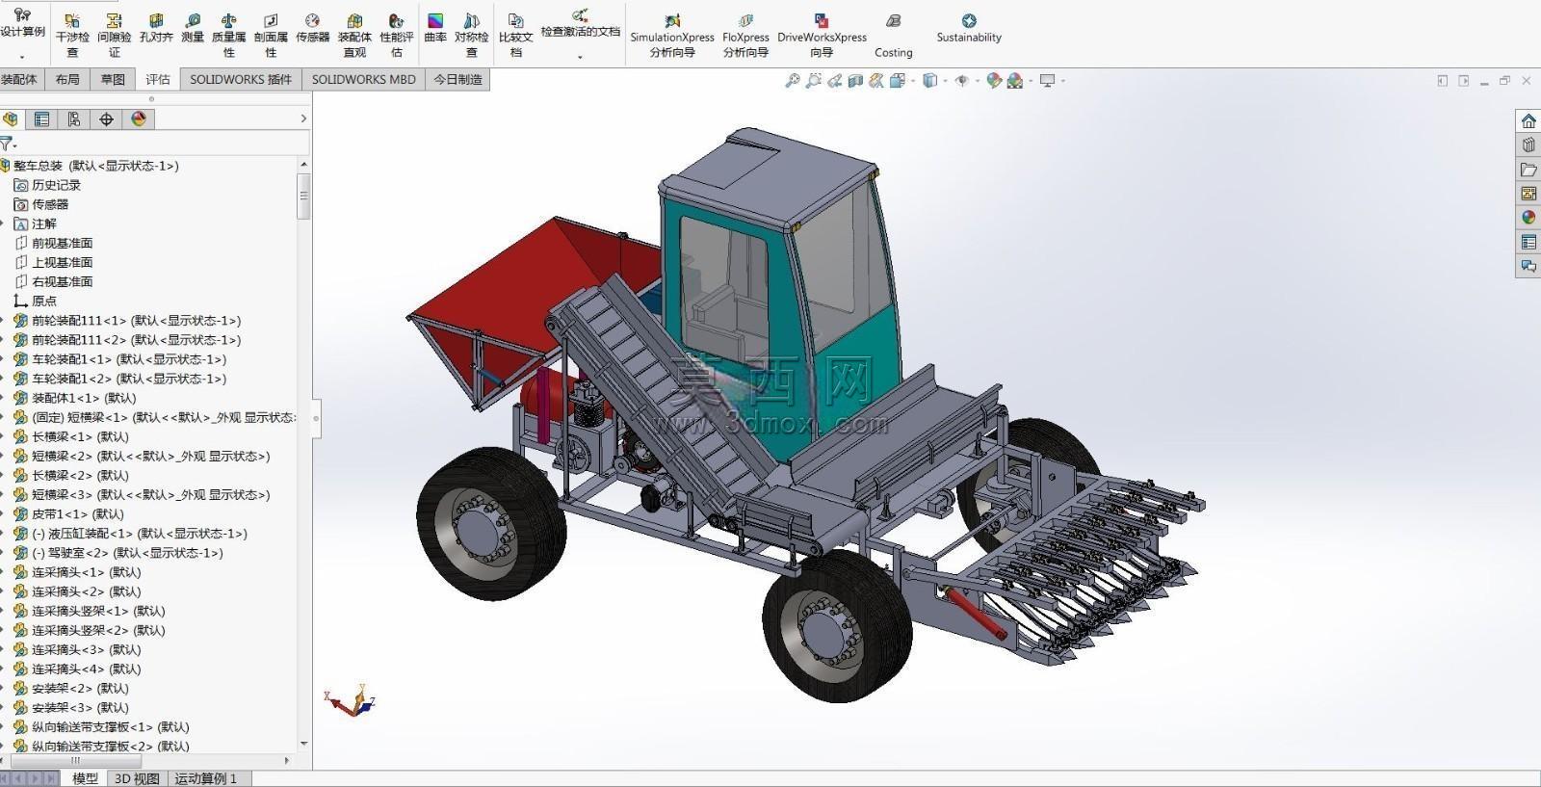The width and height of the screenshot is (1541, 787).
Task: Toggle hide/show items eye icon
Action: (962, 81)
